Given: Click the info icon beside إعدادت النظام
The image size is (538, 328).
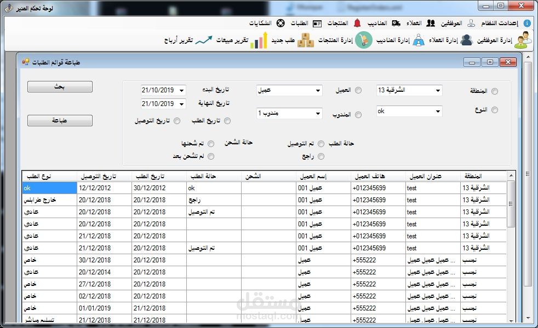Looking at the screenshot, I should pos(527,24).
